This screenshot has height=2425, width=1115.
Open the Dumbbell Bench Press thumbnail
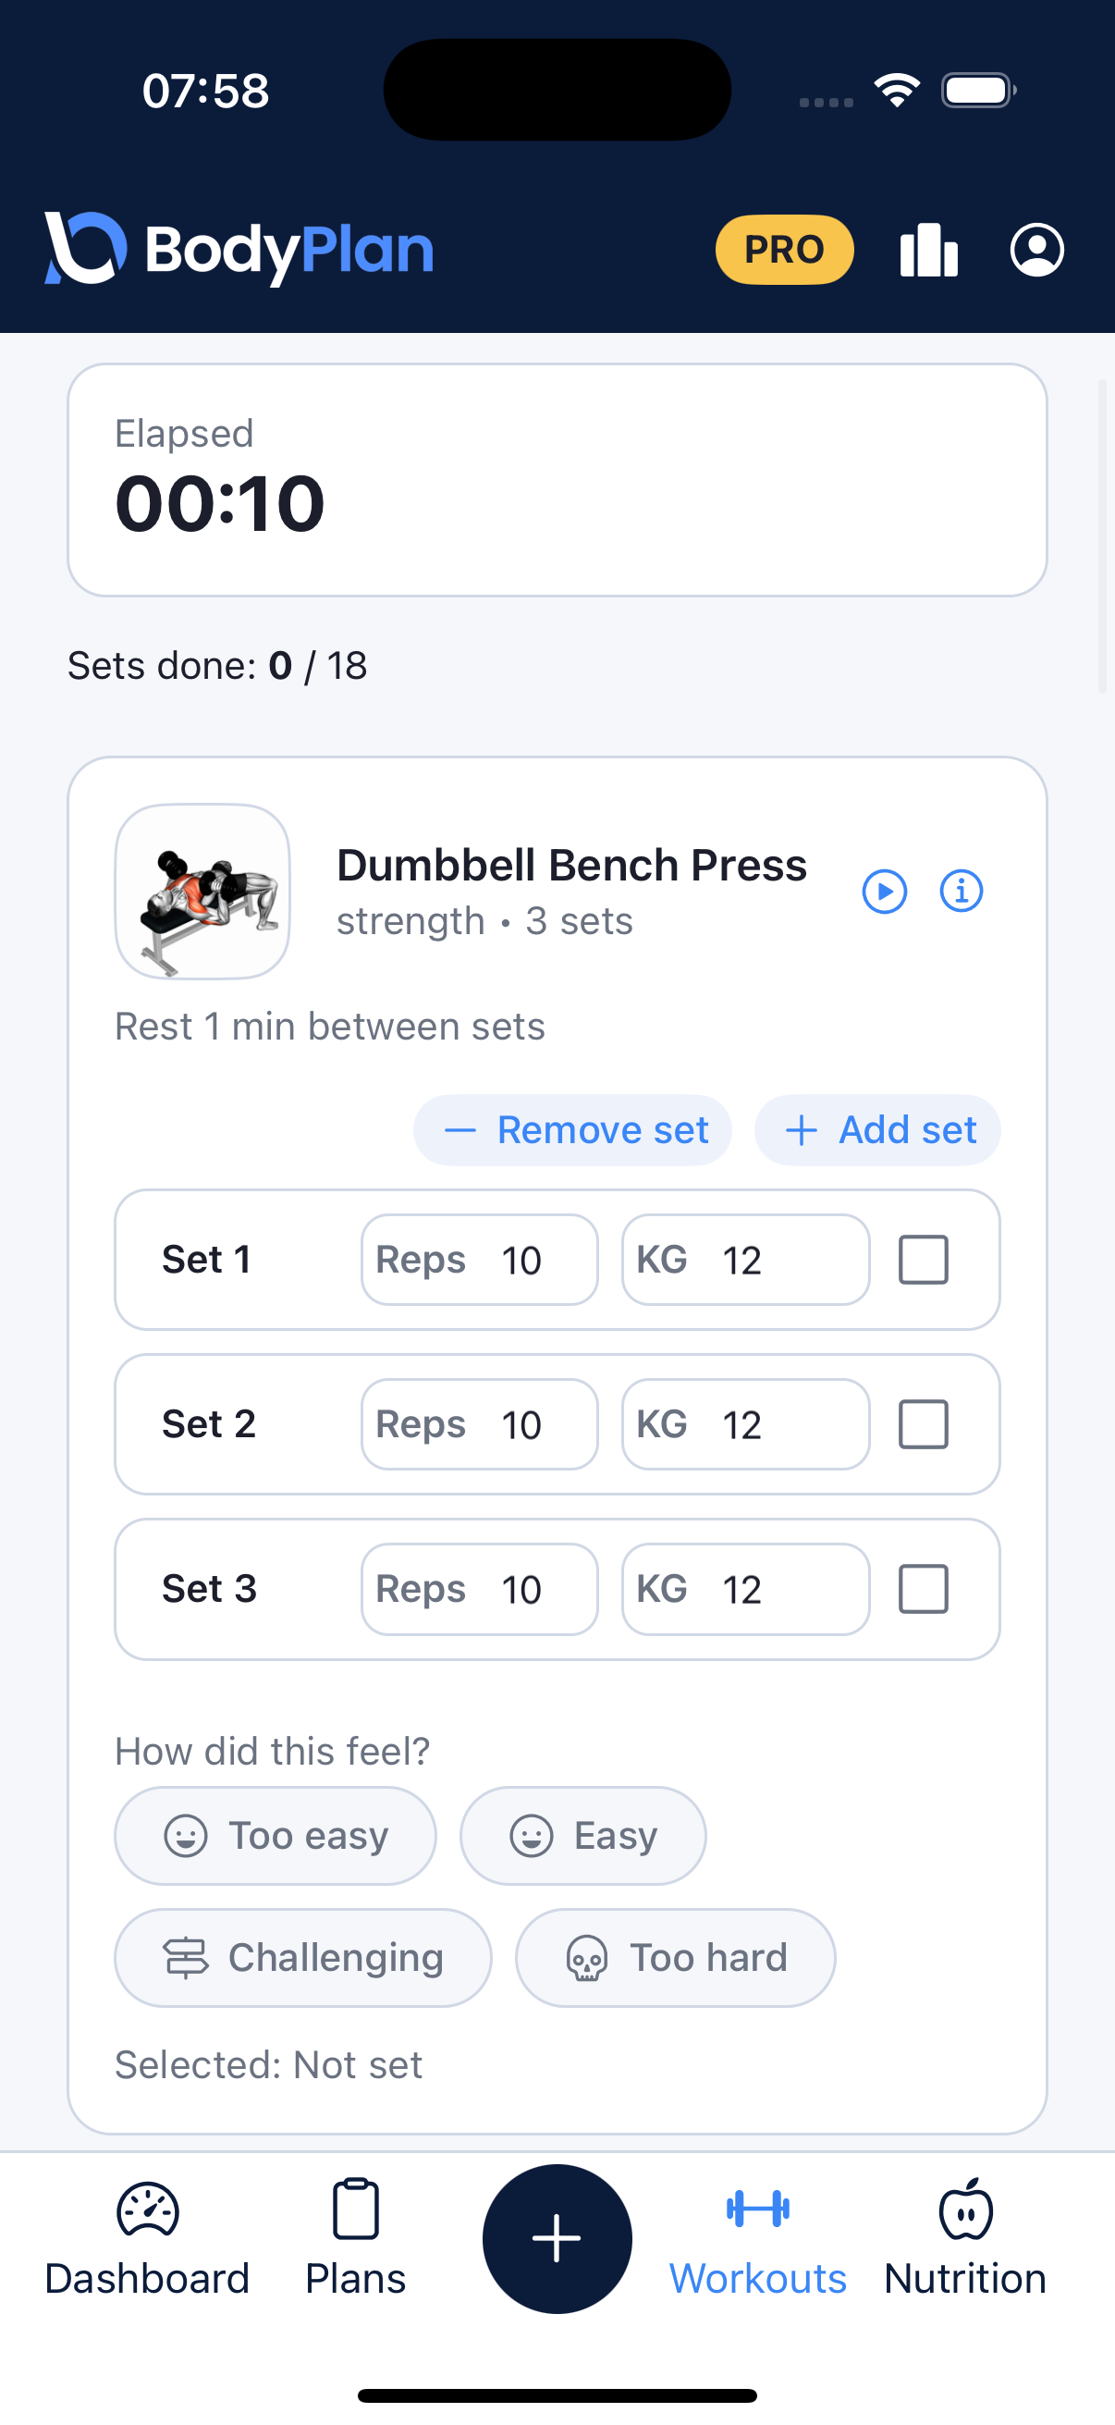tap(202, 891)
